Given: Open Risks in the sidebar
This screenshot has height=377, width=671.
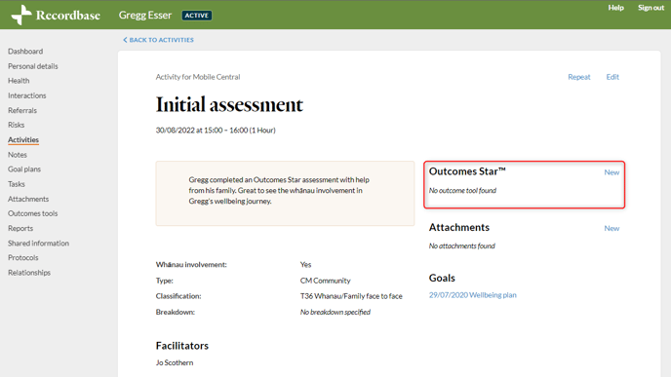Looking at the screenshot, I should [x=16, y=125].
